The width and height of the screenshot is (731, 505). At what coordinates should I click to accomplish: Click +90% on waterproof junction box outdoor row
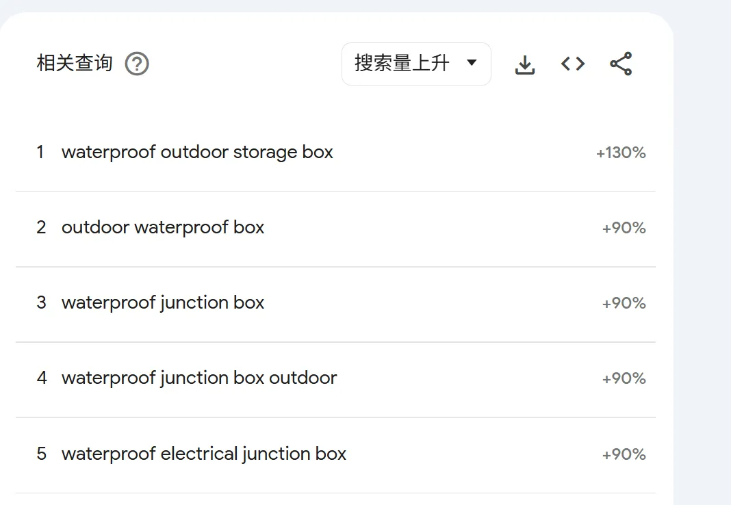click(624, 378)
